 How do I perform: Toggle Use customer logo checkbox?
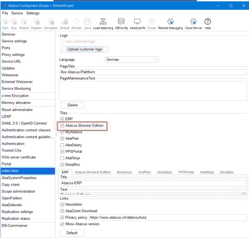click(x=62, y=42)
